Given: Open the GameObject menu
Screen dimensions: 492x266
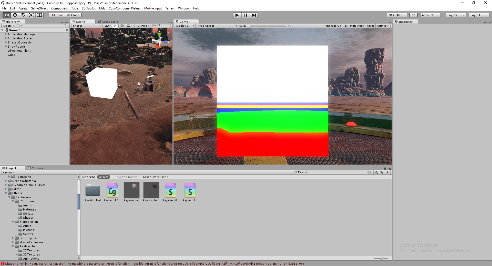Looking at the screenshot, I should pos(39,8).
